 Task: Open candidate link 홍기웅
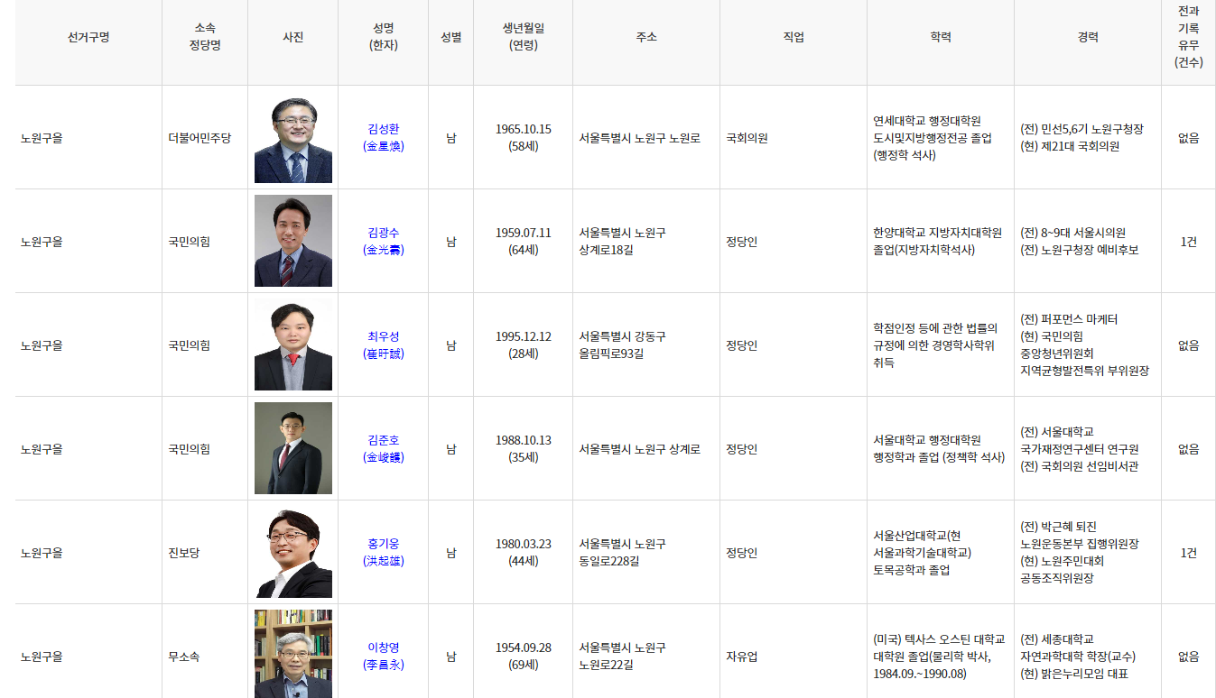[x=383, y=552]
